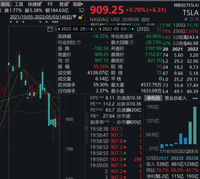The image size is (200, 179).
Task: Click the alert bell icon under TSLA
Action: coord(191,19)
